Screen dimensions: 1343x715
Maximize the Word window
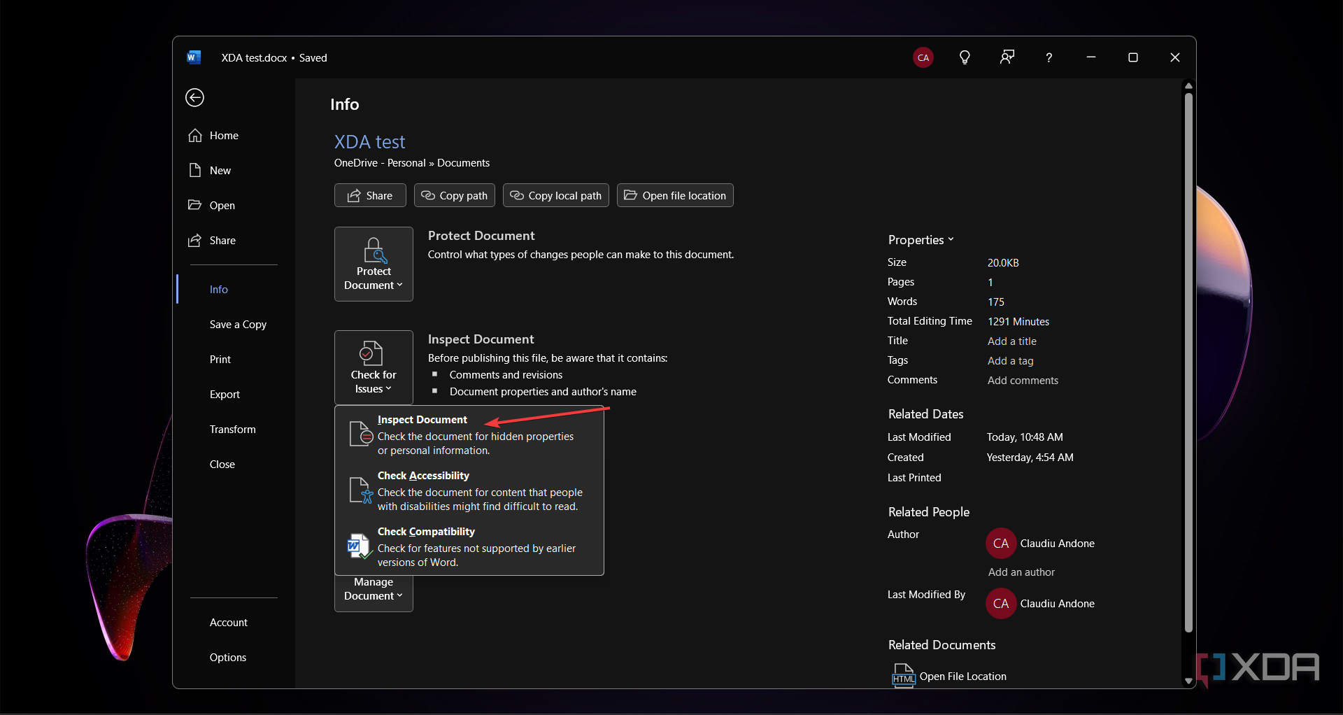click(1133, 57)
